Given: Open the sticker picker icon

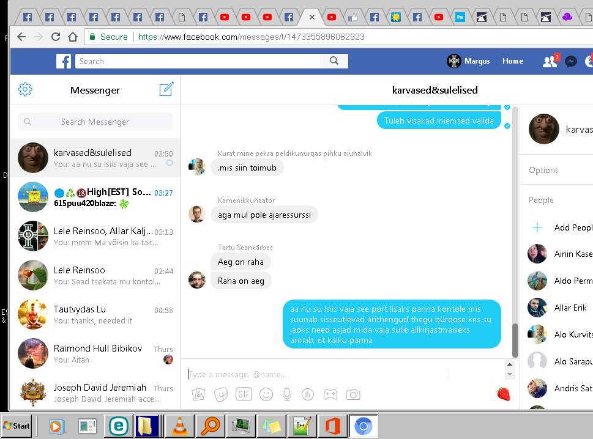Looking at the screenshot, I should click(221, 395).
